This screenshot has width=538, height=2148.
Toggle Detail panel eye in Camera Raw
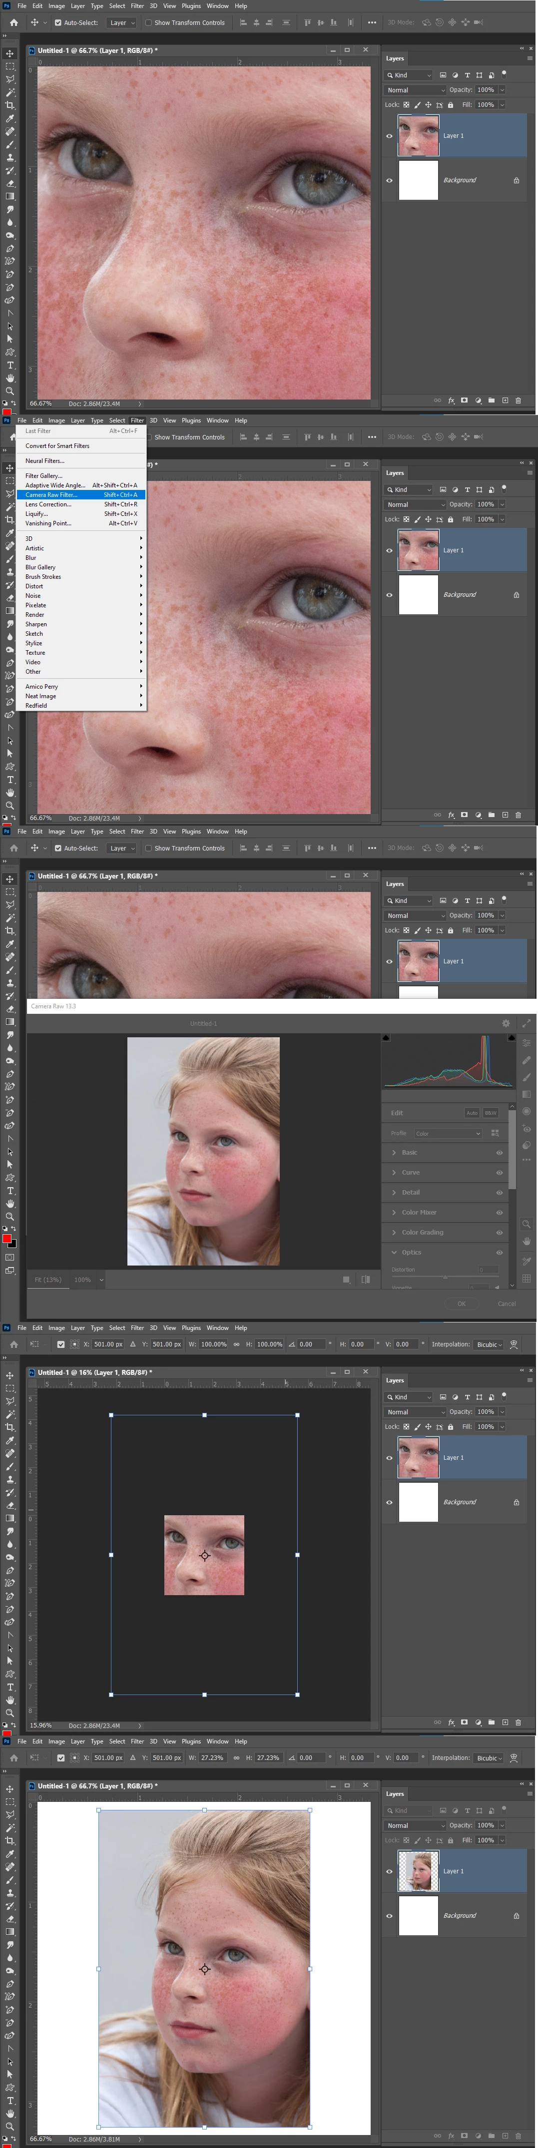[x=500, y=1193]
